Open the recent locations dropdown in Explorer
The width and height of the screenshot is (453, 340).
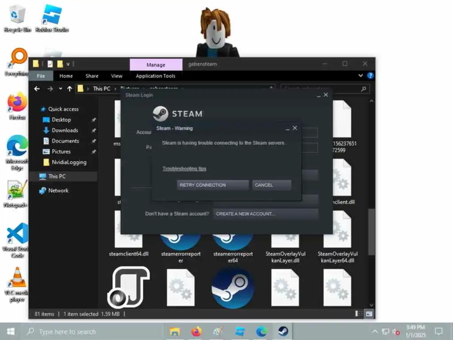(x=60, y=89)
